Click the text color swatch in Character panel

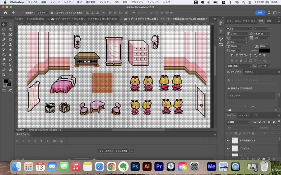pos(264,51)
